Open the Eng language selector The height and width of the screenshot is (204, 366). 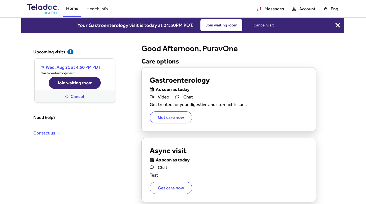click(334, 9)
